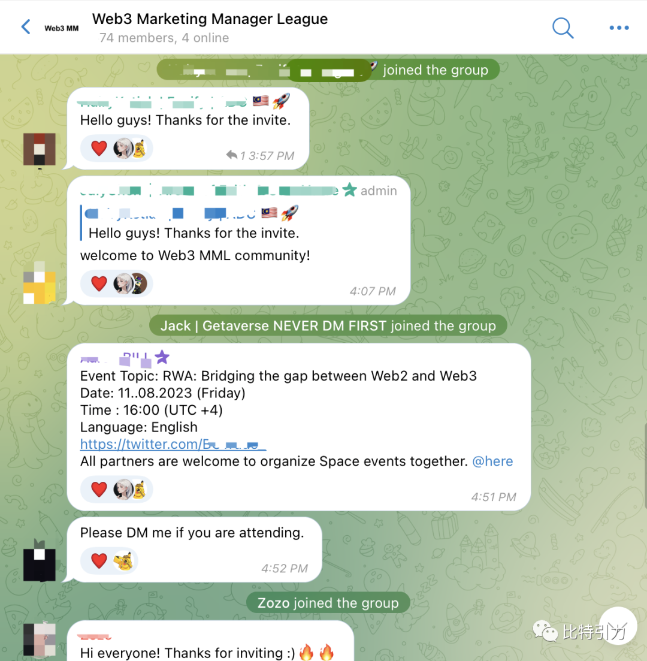Click the admin badge star icon
This screenshot has width=647, height=661.
pyautogui.click(x=349, y=190)
